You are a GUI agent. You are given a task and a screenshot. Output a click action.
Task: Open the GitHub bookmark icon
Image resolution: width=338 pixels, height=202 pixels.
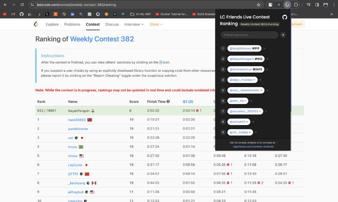point(22,14)
